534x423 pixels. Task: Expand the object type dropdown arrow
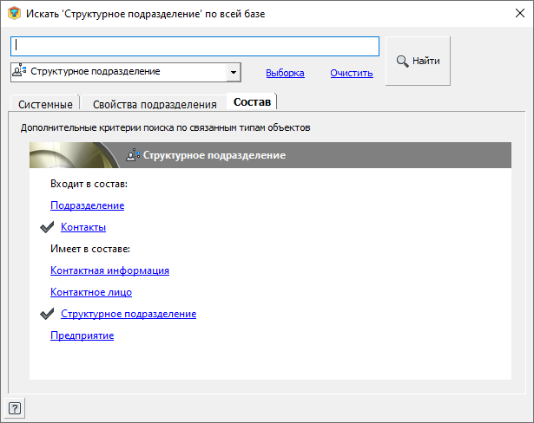(233, 73)
